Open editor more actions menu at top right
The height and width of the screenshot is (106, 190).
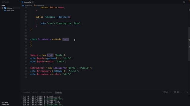click(187, 2)
